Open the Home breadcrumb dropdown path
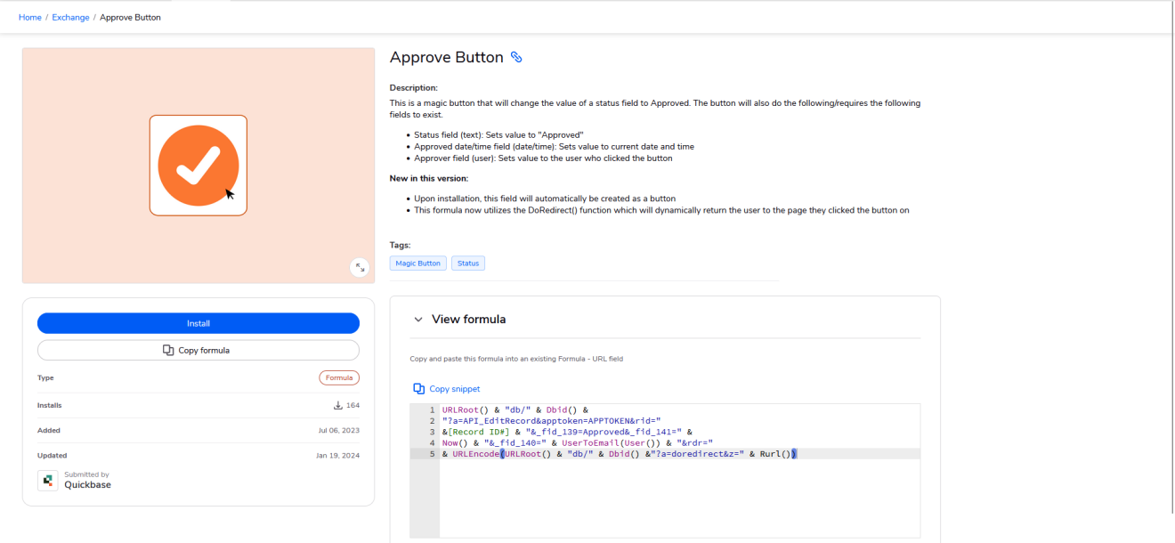The height and width of the screenshot is (543, 1175). tap(29, 17)
